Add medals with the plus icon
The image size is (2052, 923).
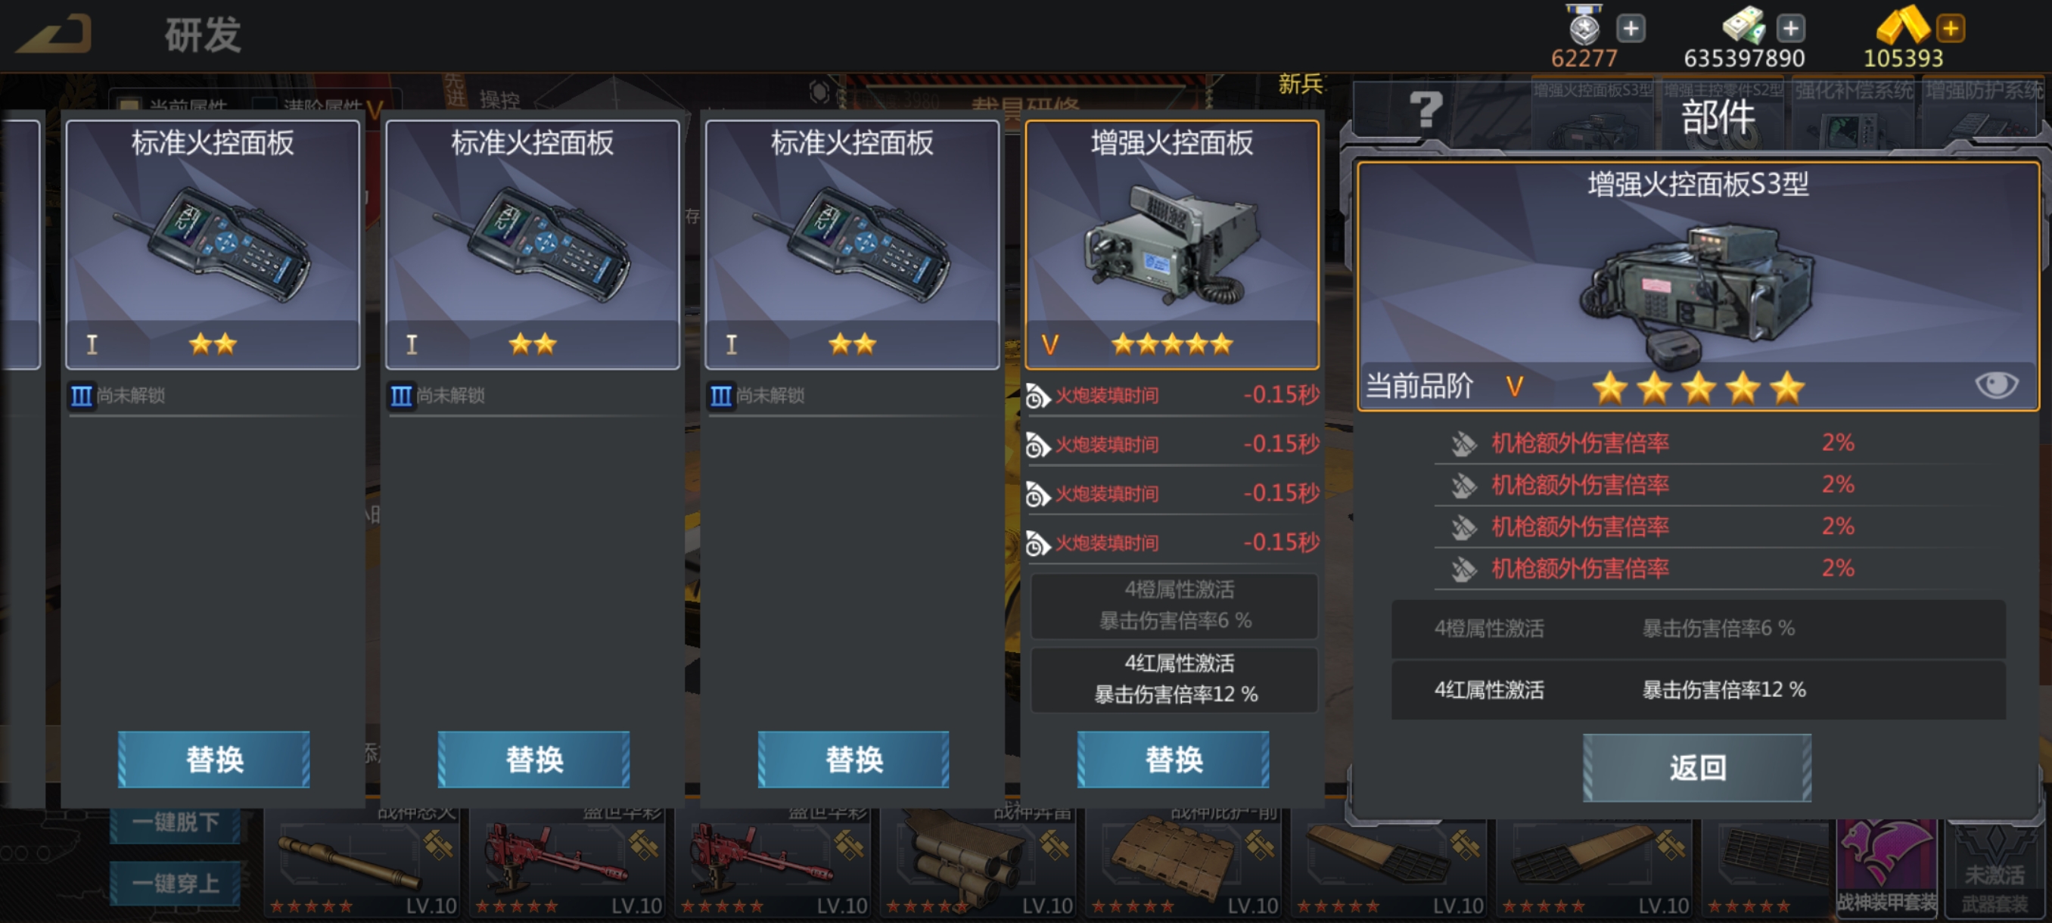click(1631, 29)
